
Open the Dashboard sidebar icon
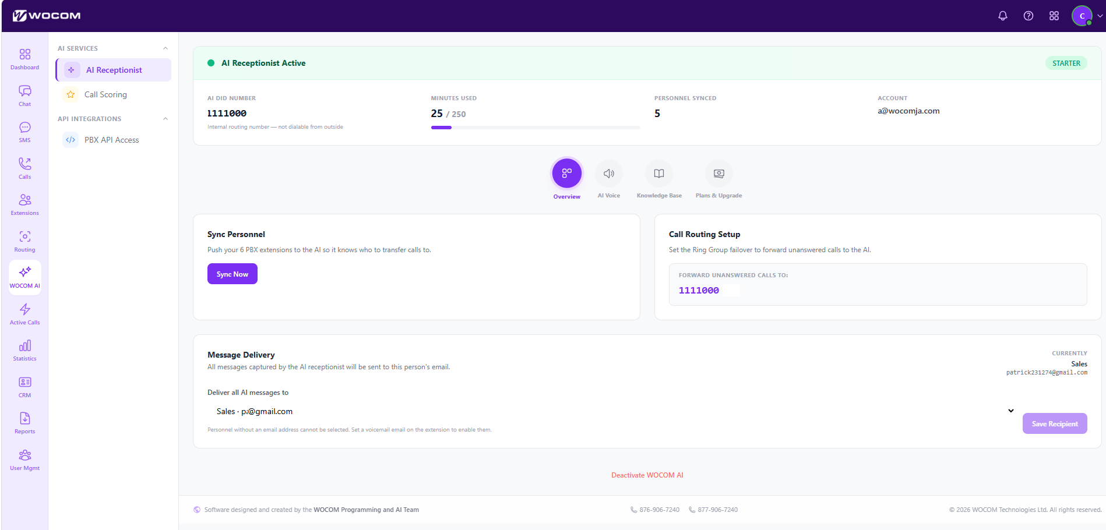24,59
